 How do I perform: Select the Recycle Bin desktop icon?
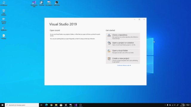tap(4, 12)
